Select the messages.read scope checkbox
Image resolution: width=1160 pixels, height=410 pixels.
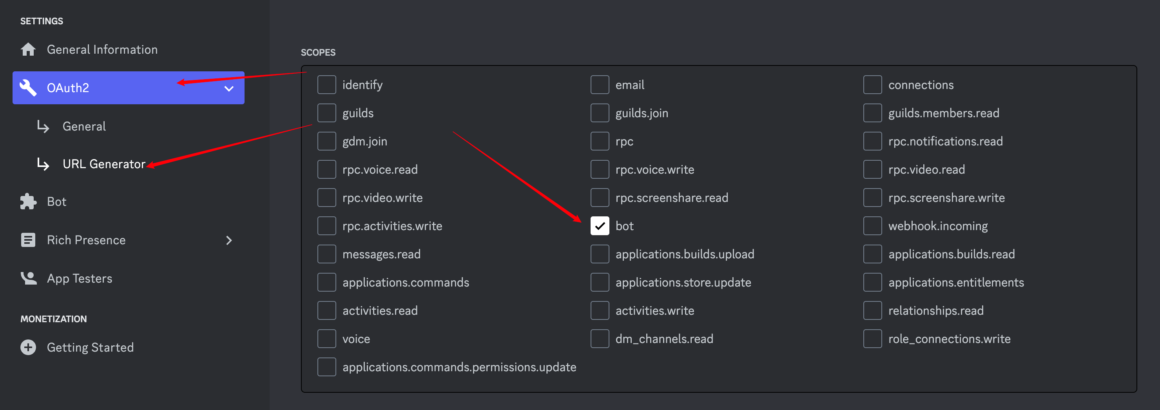coord(326,254)
